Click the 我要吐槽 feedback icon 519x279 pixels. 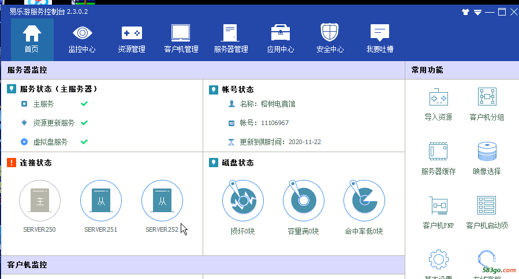tap(380, 39)
